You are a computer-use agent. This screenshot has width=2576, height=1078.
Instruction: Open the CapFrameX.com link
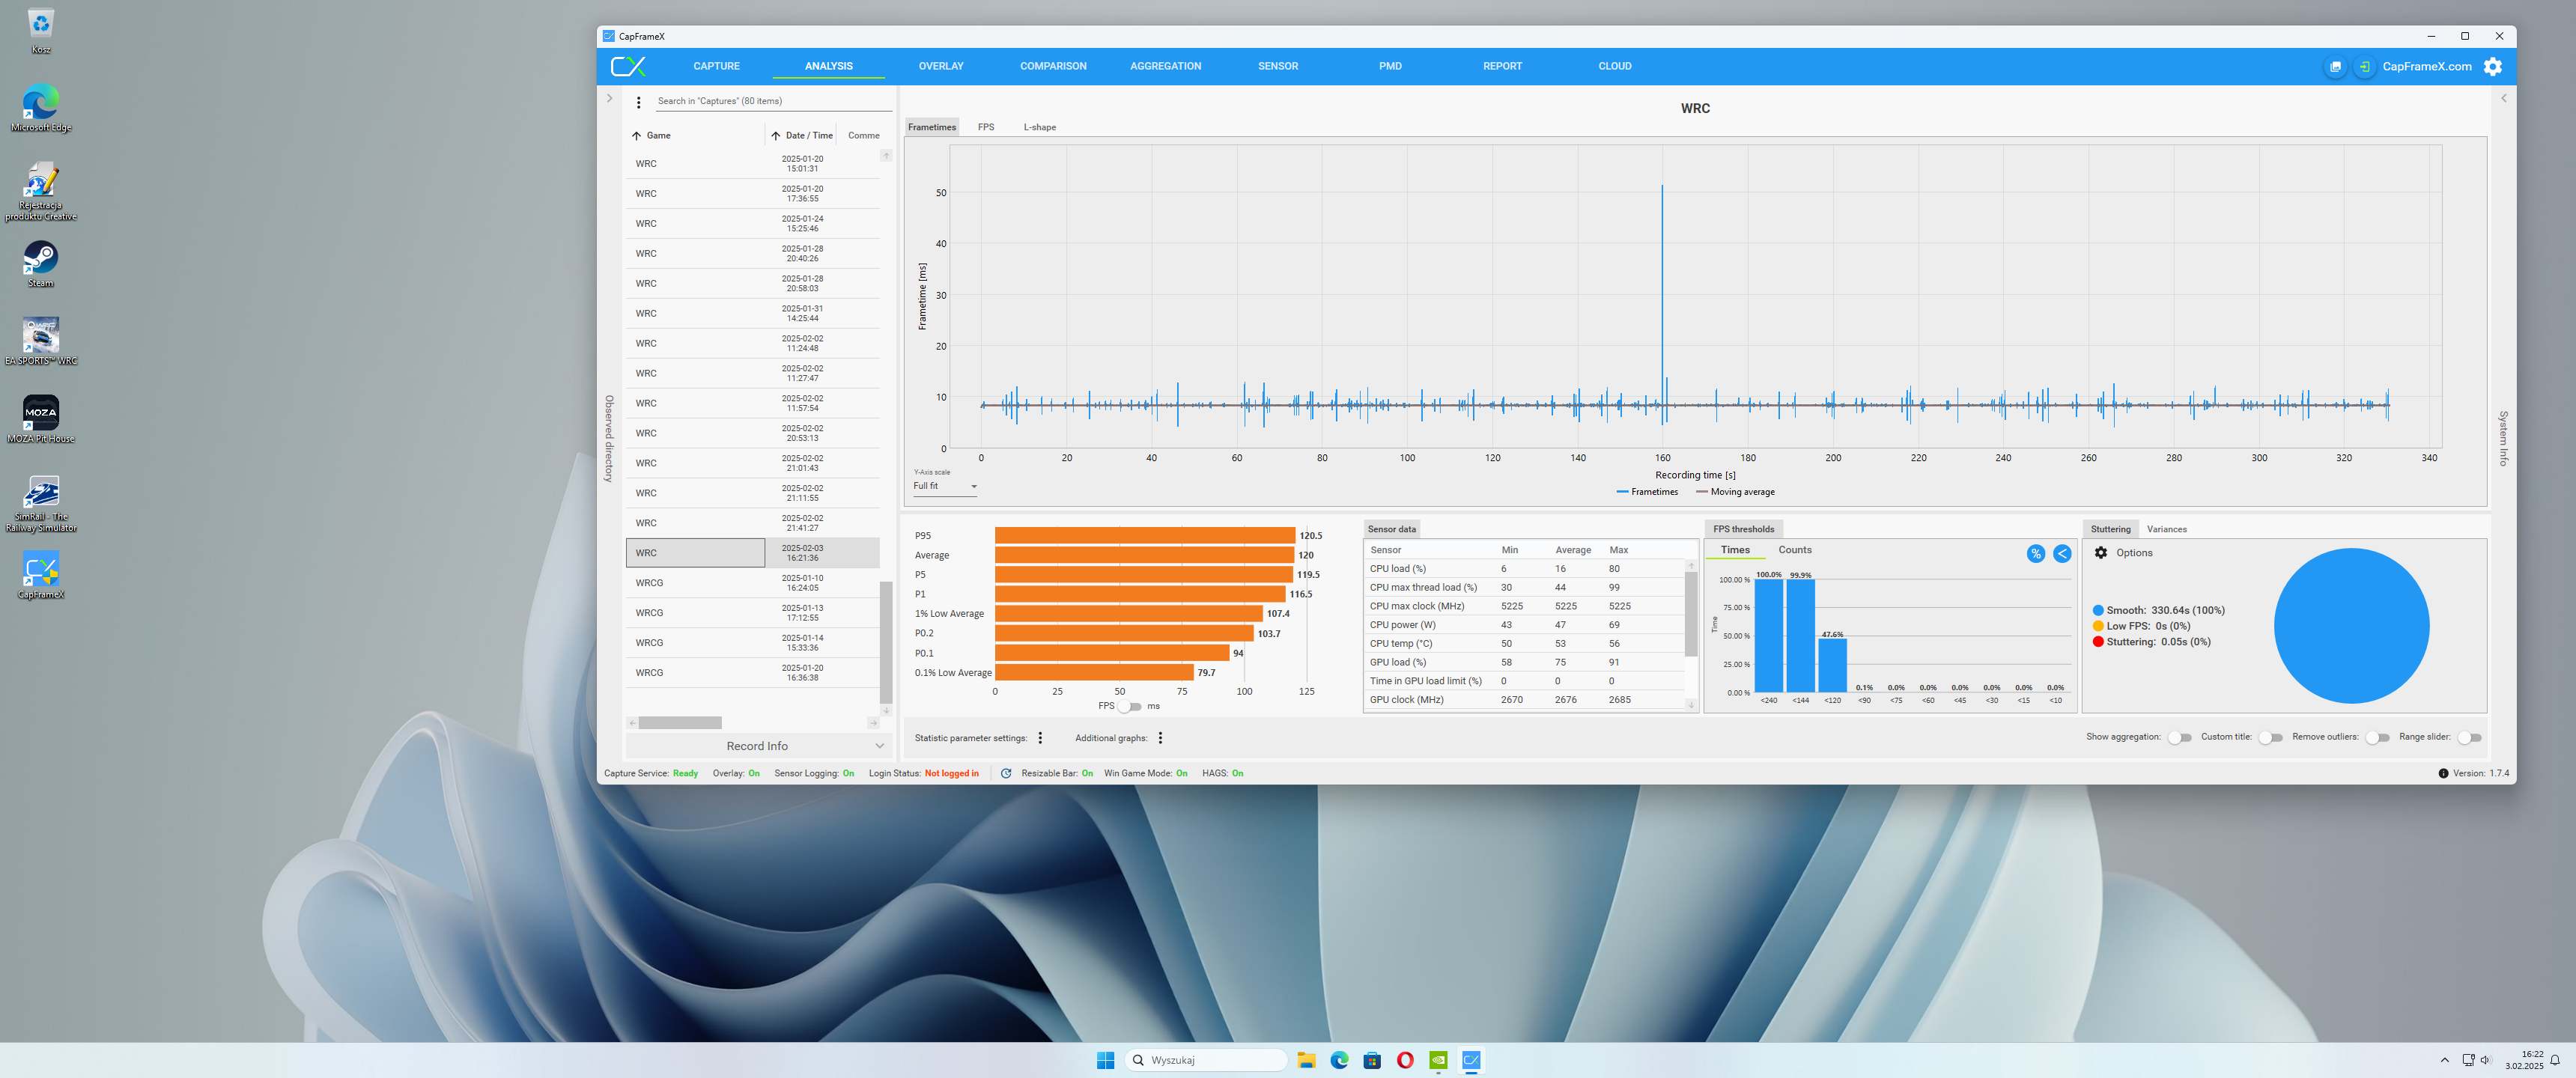2426,67
